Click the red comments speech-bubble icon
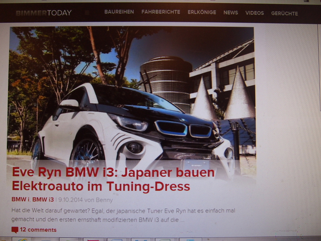 coord(15,230)
